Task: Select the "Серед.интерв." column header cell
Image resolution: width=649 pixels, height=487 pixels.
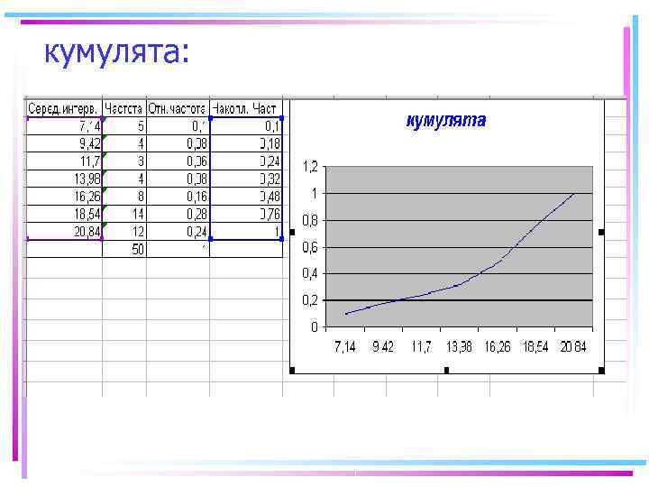Action: 64,108
